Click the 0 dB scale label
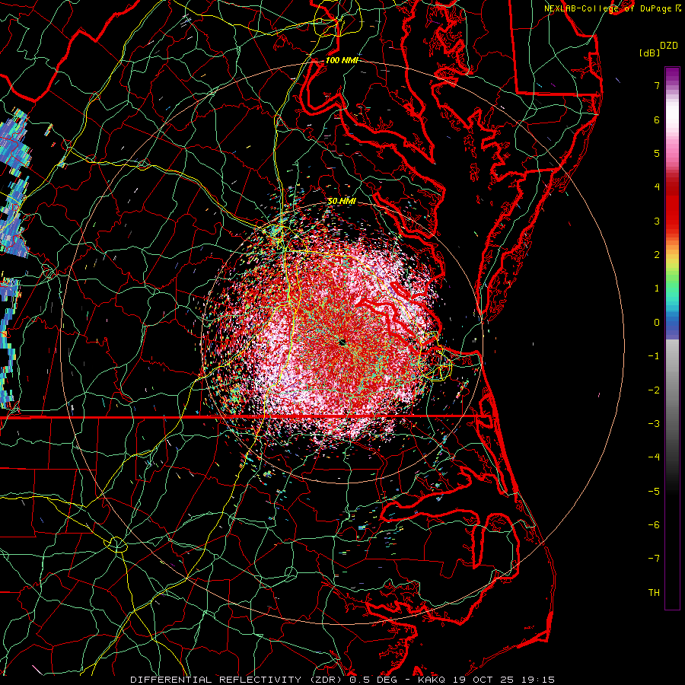Image resolution: width=685 pixels, height=685 pixels. (x=657, y=323)
